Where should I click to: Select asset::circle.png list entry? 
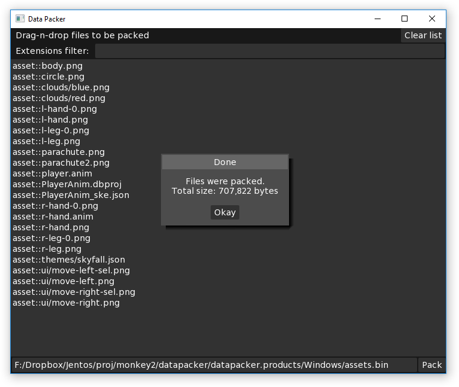point(48,77)
